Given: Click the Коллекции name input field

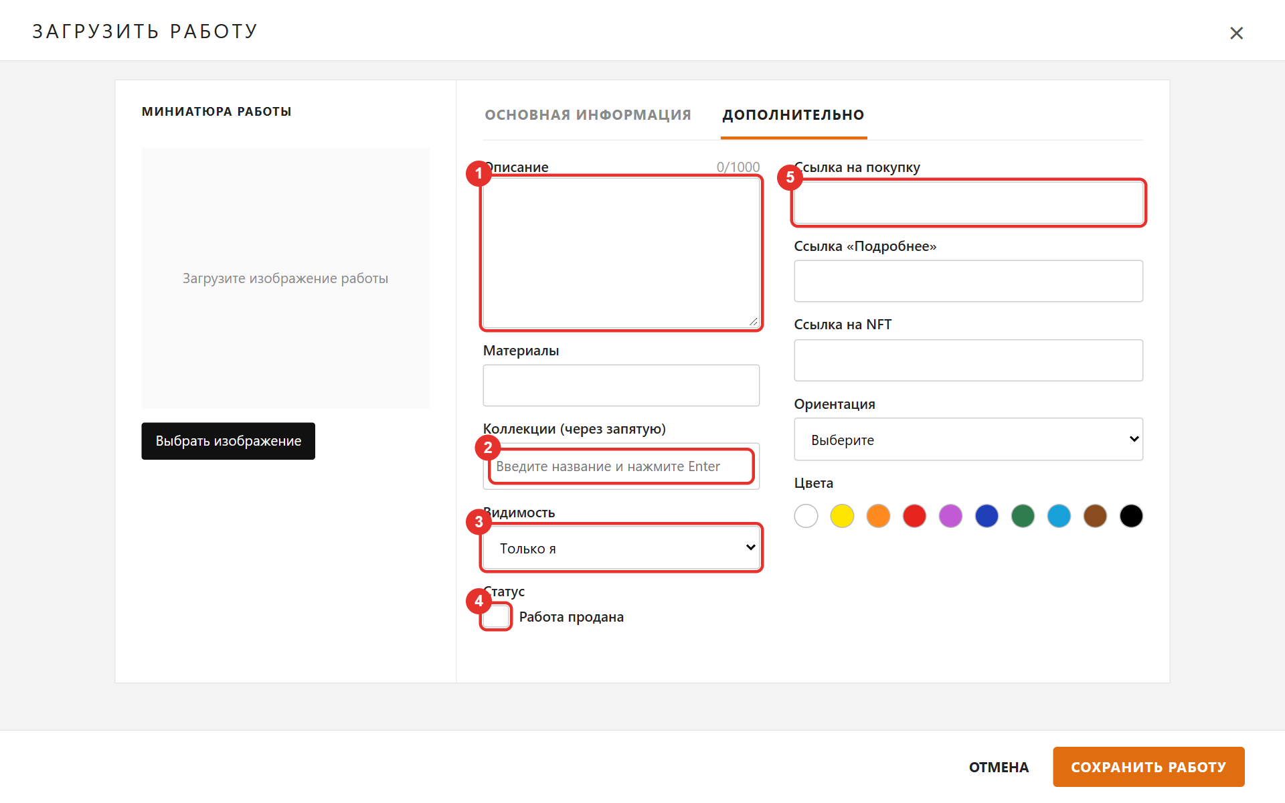Looking at the screenshot, I should (621, 466).
